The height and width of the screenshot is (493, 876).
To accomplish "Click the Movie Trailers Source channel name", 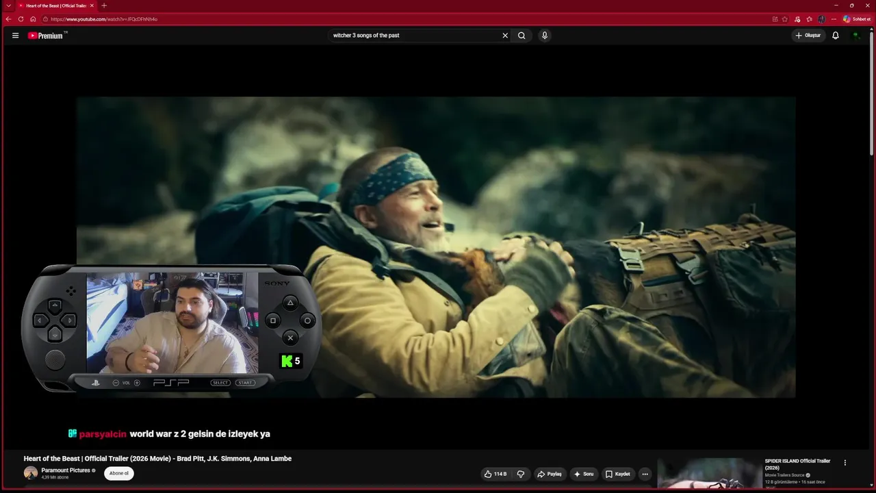I will click(784, 475).
